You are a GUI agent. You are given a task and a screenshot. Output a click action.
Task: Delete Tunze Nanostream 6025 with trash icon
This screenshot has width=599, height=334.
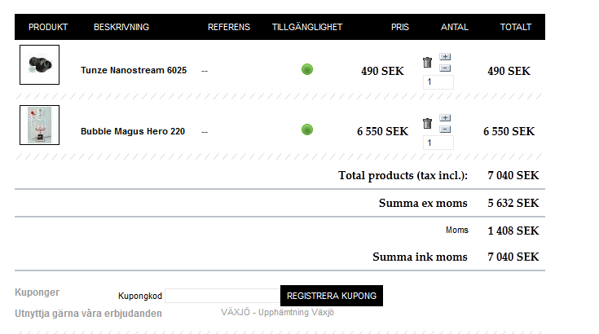427,63
